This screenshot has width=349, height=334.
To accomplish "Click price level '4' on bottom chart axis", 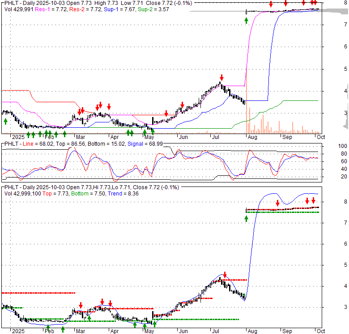I will pos(345,286).
